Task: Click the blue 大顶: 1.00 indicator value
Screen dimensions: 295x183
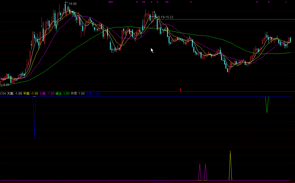Action: click(x=93, y=94)
